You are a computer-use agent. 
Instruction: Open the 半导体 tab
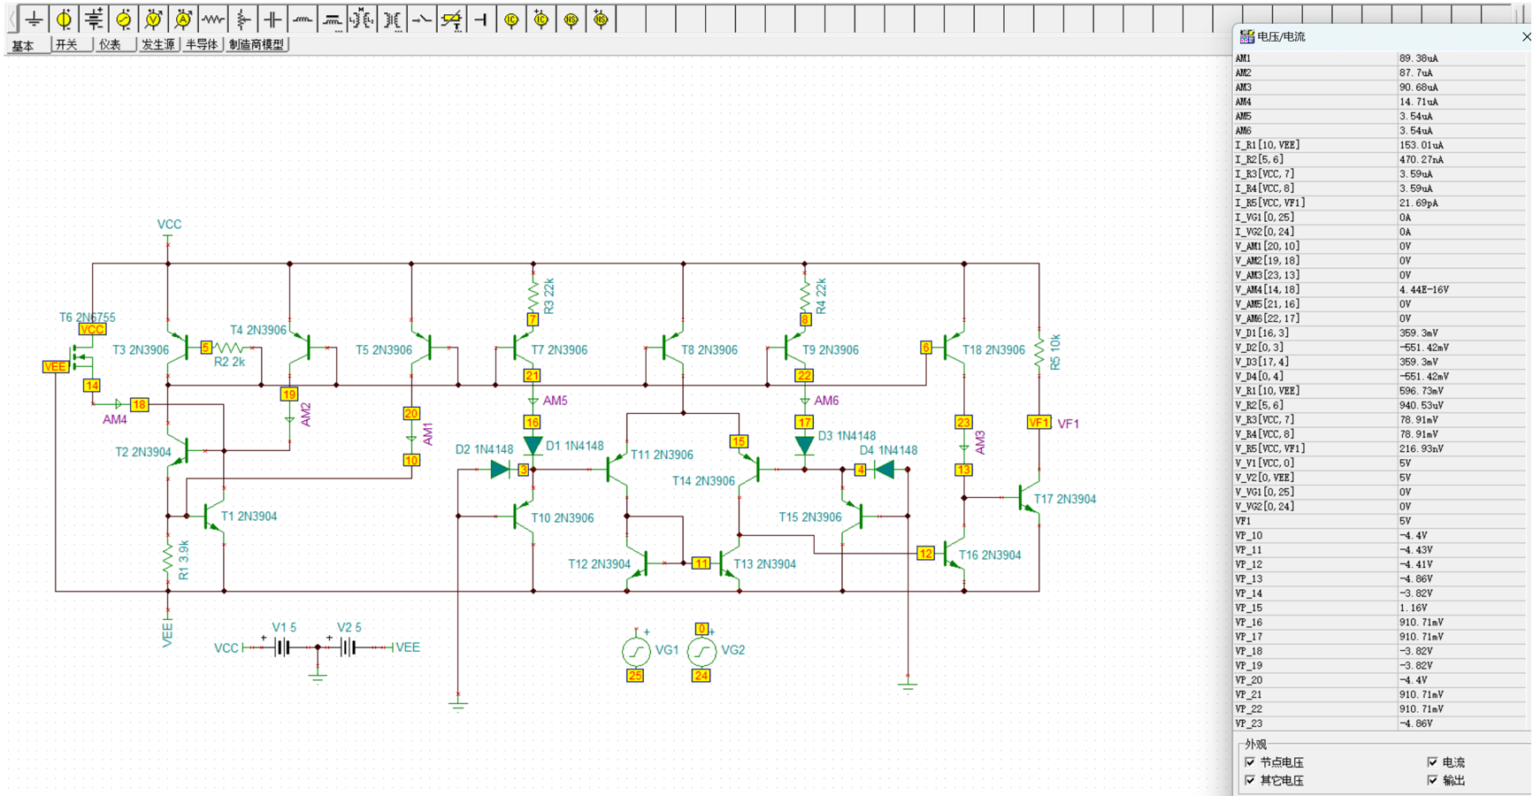click(x=203, y=44)
